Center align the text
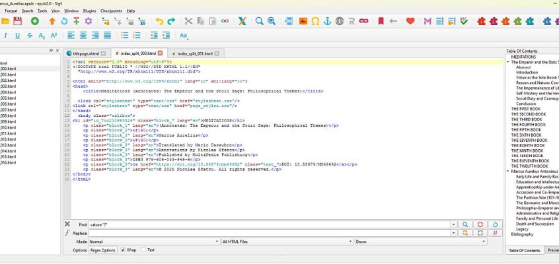This screenshot has width=559, height=264. (x=83, y=35)
